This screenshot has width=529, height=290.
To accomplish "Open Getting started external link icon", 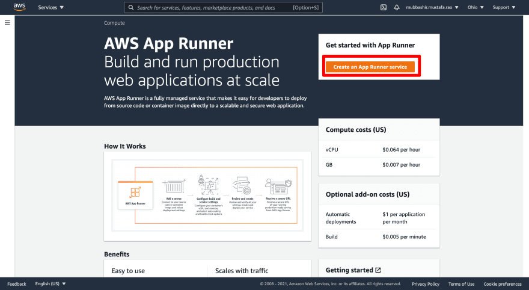I will [x=378, y=270].
